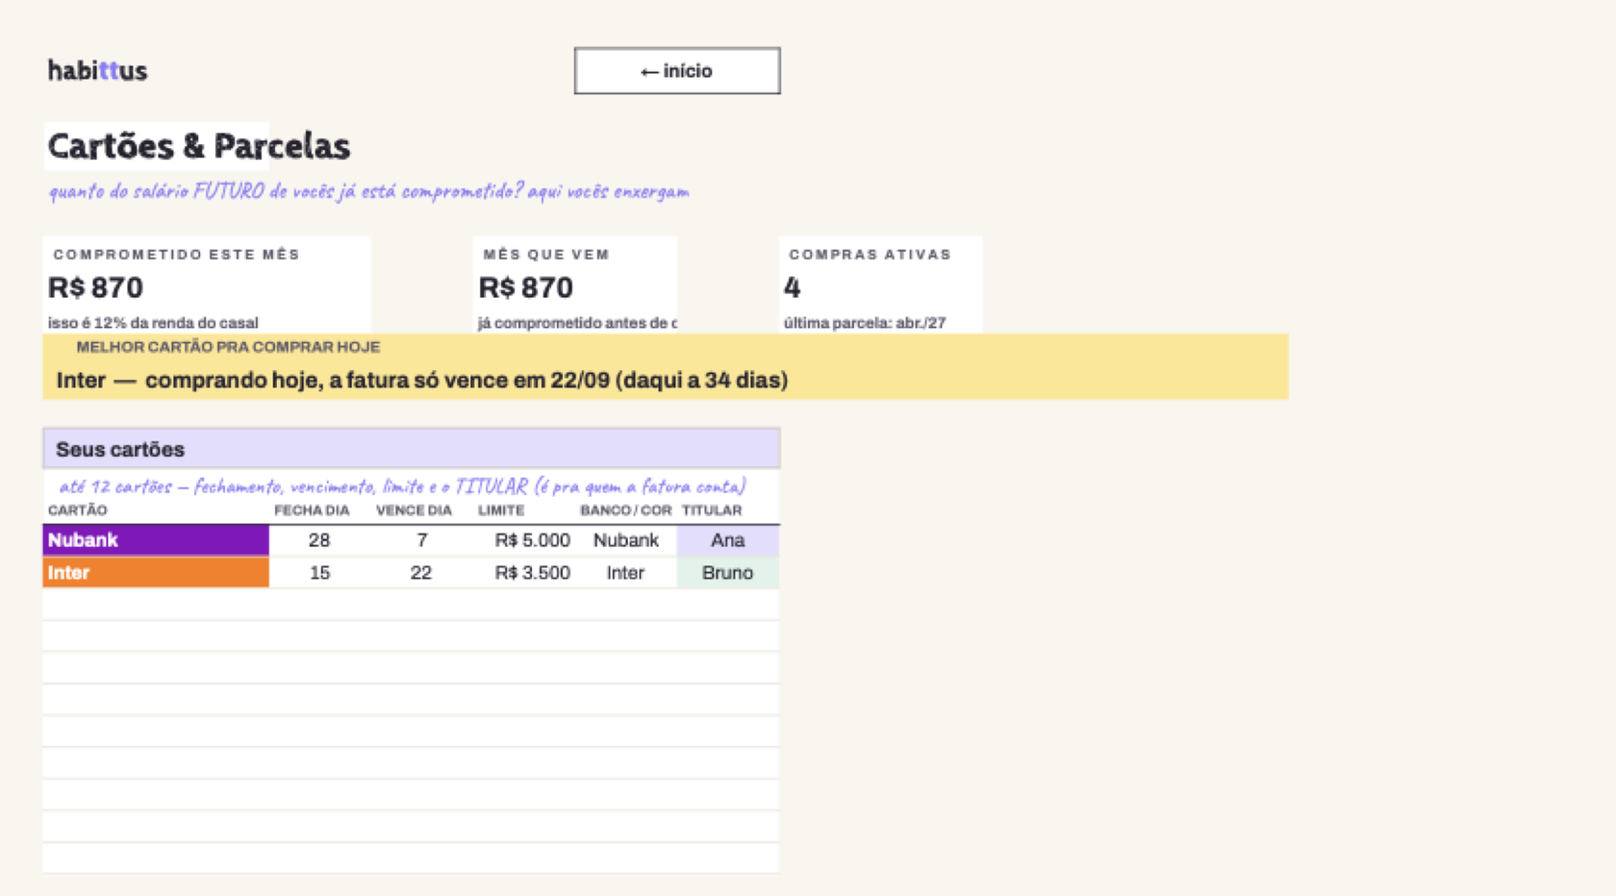The width and height of the screenshot is (1616, 896).
Task: Select the Nubank card name cell
Action: tap(156, 540)
